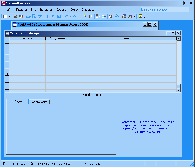Image resolution: width=195 pixels, height=167 pixels.
Task: Click the Insert Rows icon
Action: pyautogui.click(x=98, y=16)
